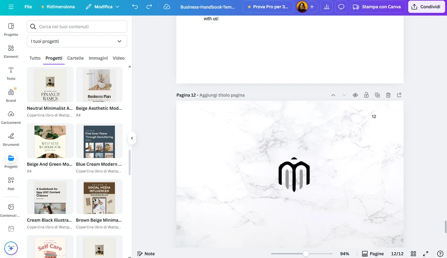Toggle the Pagine thumbnails strip
Image resolution: width=447 pixels, height=258 pixels.
(372, 254)
